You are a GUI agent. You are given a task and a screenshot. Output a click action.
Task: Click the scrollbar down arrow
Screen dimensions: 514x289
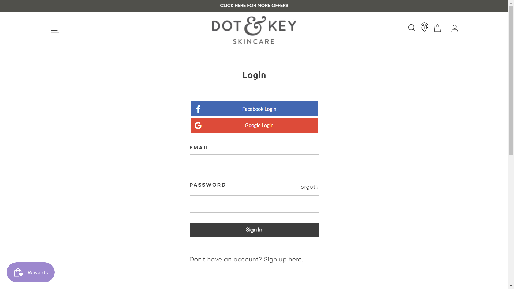coord(512,285)
